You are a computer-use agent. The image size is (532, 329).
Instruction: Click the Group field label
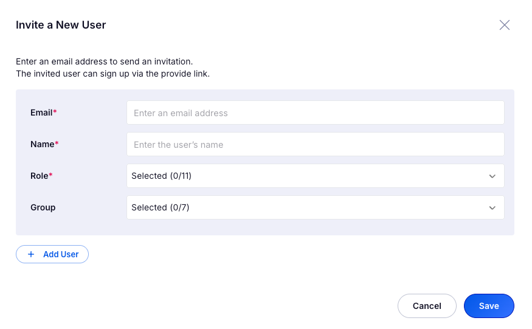[x=43, y=207]
